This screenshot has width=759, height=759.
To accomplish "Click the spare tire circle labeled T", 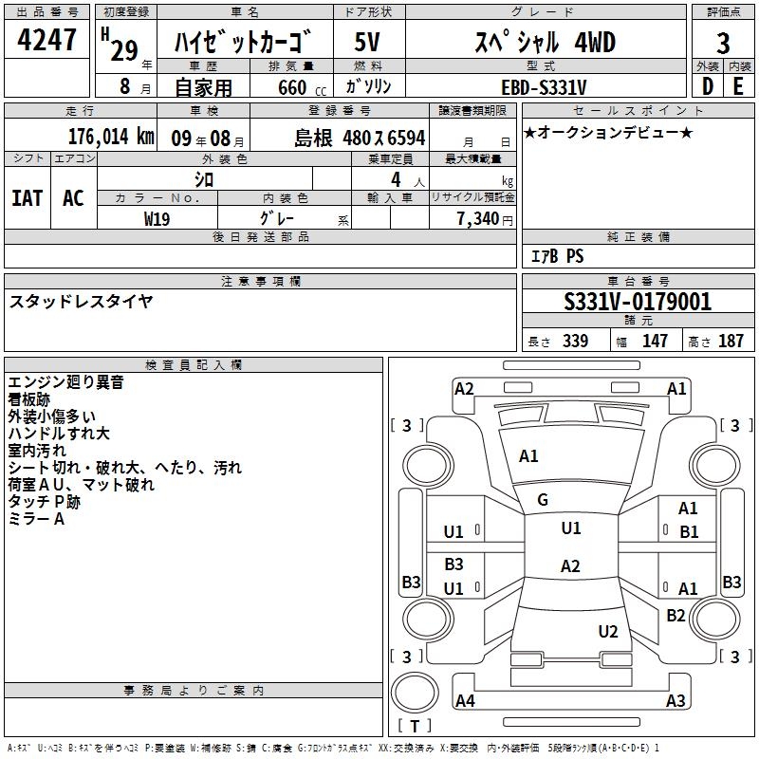I will (415, 693).
